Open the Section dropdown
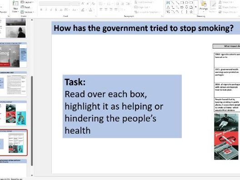The image size is (240, 180). coord(27,12)
